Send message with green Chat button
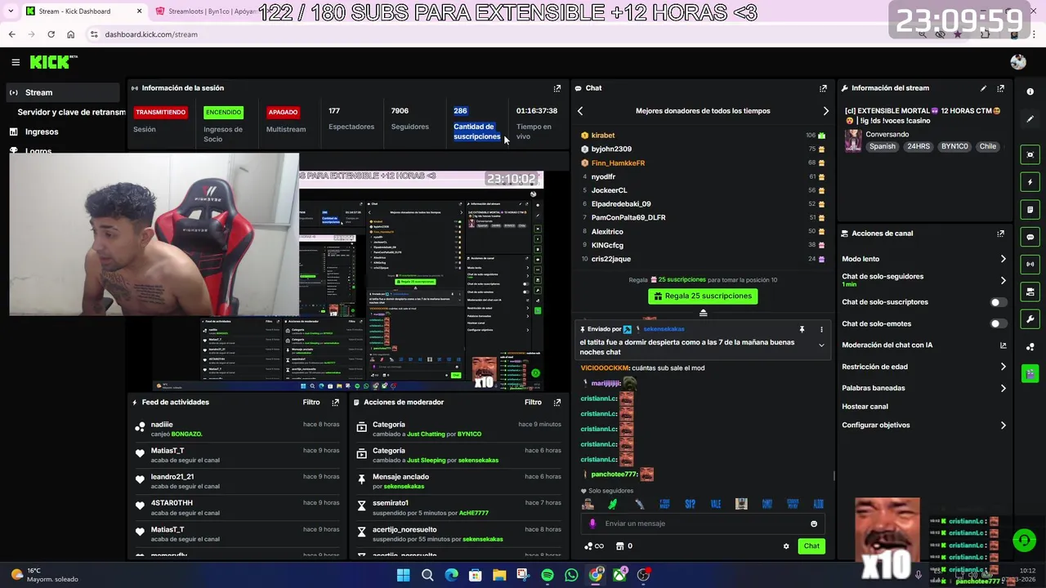Image resolution: width=1046 pixels, height=588 pixels. point(811,546)
